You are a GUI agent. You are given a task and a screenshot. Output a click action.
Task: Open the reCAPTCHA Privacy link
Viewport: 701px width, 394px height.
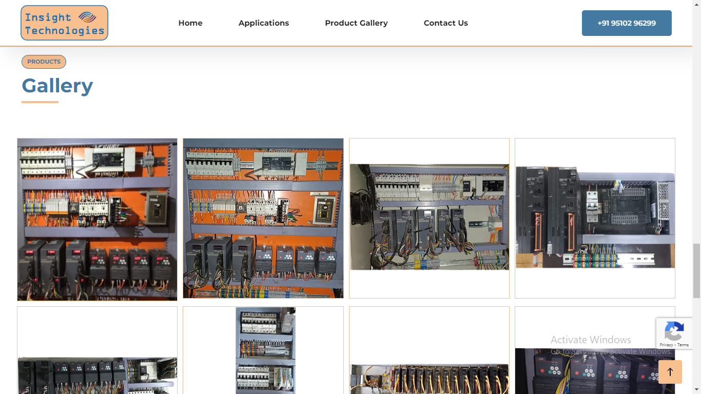[666, 345]
